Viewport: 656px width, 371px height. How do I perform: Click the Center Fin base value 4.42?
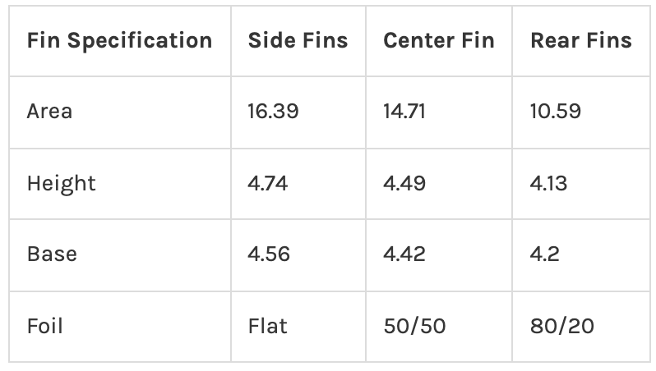pyautogui.click(x=404, y=254)
